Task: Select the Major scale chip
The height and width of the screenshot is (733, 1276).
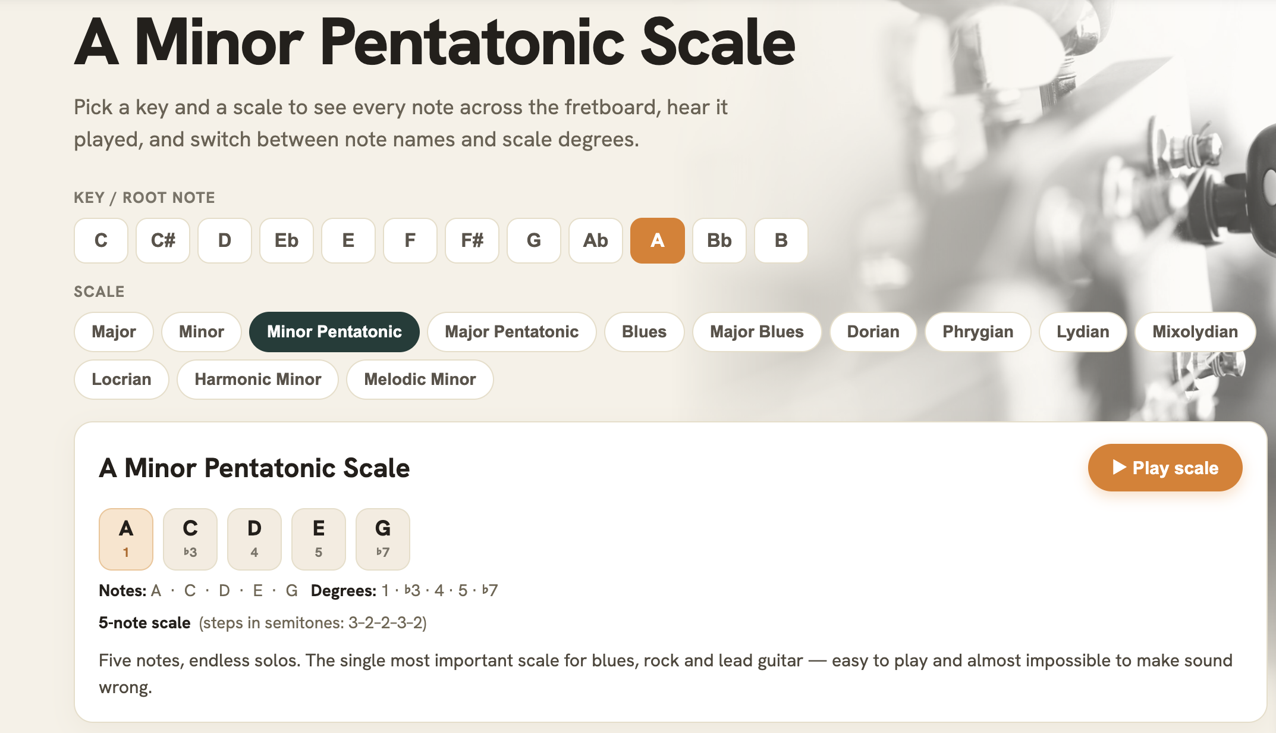Action: pyautogui.click(x=114, y=332)
